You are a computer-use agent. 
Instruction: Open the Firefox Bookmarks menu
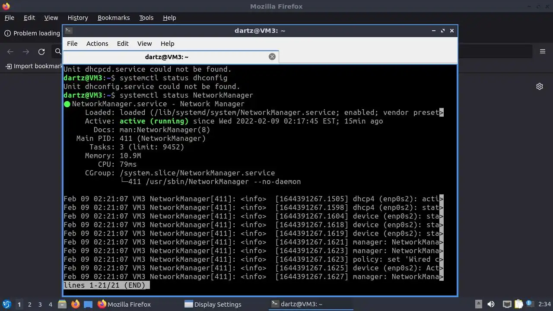114,18
